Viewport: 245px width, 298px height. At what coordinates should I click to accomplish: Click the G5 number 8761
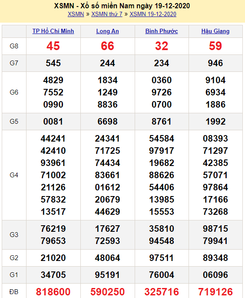coord(162,122)
